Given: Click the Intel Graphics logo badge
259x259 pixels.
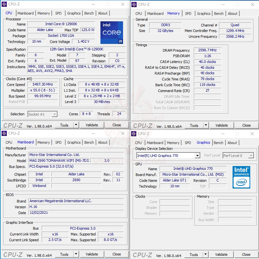Looking at the screenshot, I should 241,177.
